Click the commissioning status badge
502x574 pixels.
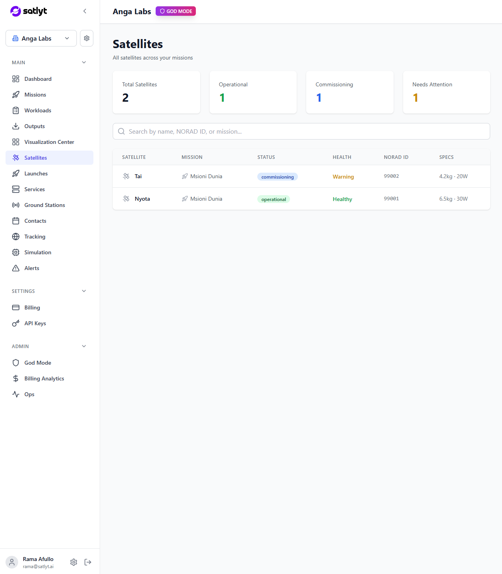(277, 177)
